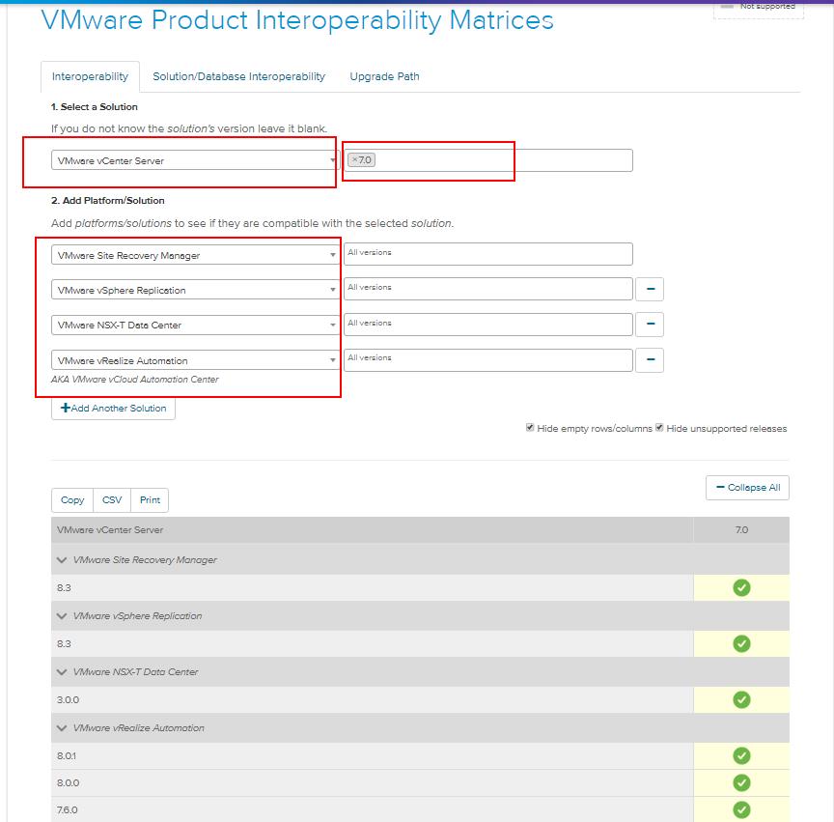Open the VMware NSX-T Data Center dropdown
The width and height of the screenshot is (834, 822).
pyautogui.click(x=195, y=325)
